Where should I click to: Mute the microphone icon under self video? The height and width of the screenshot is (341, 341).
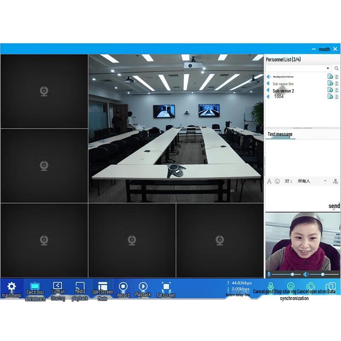pyautogui.click(x=269, y=274)
